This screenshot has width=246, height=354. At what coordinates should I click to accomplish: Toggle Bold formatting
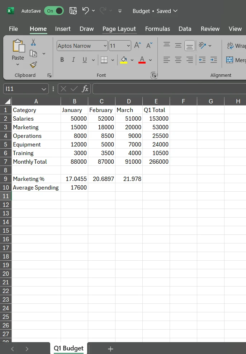[62, 60]
